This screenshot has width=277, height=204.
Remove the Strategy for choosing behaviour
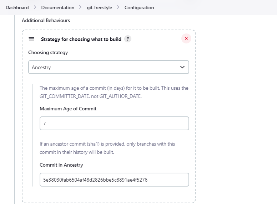coord(186,38)
